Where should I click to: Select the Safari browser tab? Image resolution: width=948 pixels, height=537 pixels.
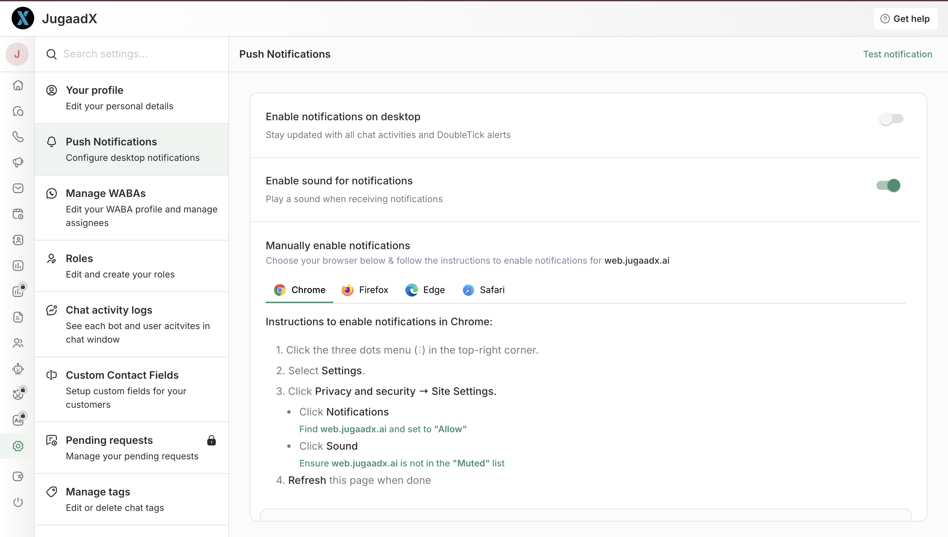click(484, 290)
